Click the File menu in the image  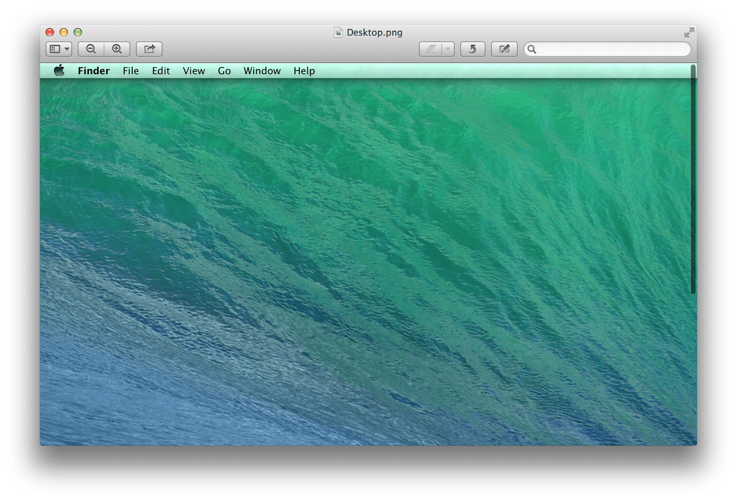131,71
